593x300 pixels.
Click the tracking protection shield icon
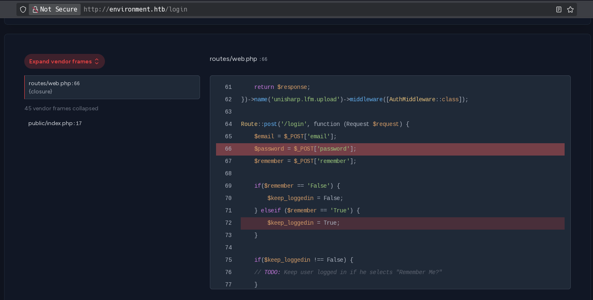click(23, 9)
